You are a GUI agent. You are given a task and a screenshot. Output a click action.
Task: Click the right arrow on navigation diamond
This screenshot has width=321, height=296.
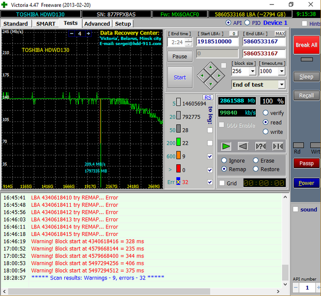tap(219, 76)
